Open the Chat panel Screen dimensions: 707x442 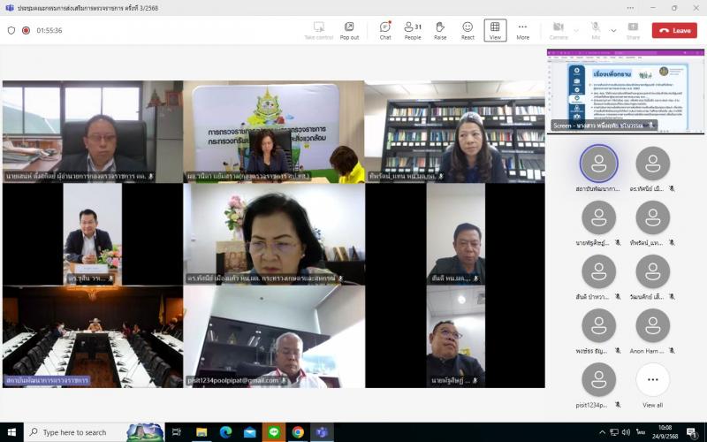click(385, 31)
